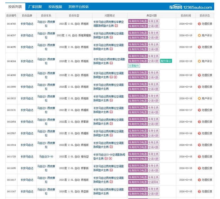This screenshot has height=199, width=220.
Task: Click the 无零配件 tag in complaint 1614264
Action: tap(134, 66)
